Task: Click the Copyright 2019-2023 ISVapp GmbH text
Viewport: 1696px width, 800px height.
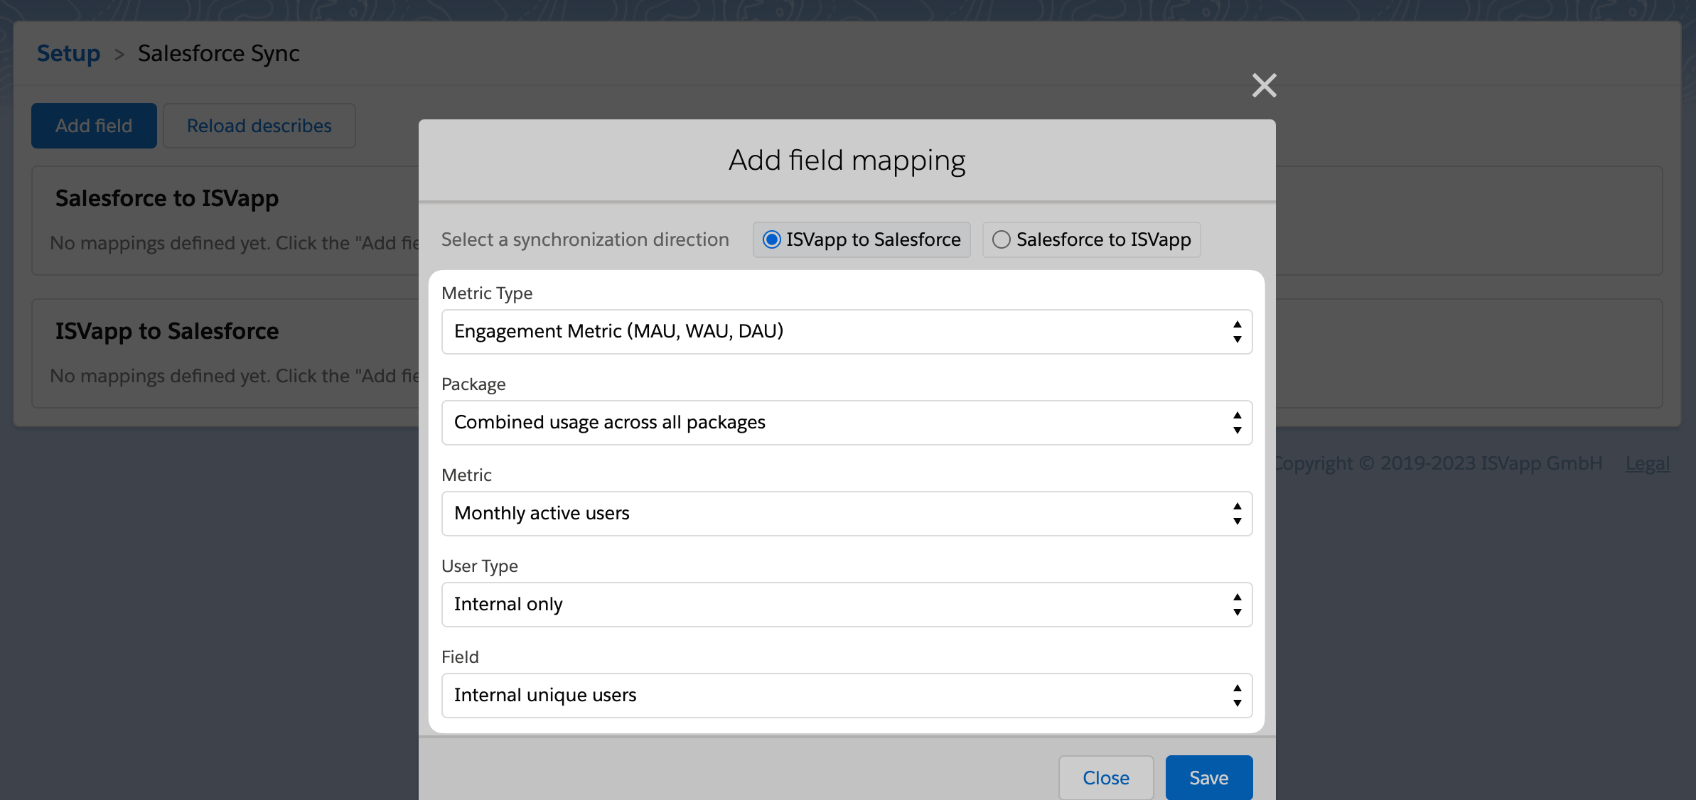Action: pyautogui.click(x=1439, y=463)
